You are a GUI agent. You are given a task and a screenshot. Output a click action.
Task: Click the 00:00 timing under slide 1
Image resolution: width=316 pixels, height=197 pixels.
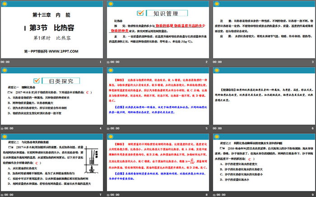pyautogui.click(x=5, y=62)
